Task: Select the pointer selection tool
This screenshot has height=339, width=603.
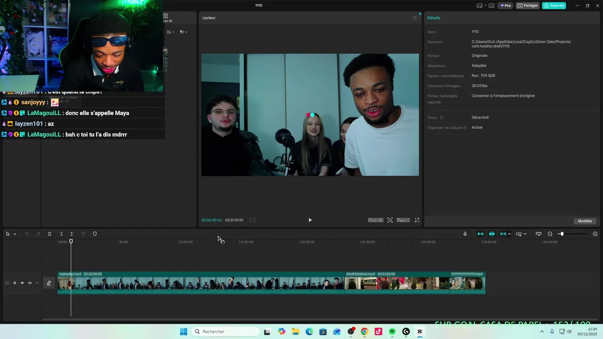Action: point(8,234)
